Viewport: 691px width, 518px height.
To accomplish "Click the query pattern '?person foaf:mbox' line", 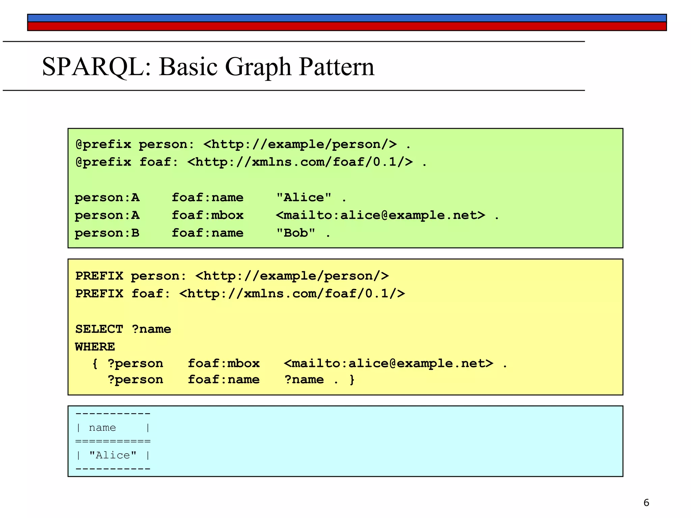I will 300,364.
